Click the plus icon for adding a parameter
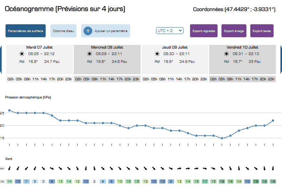The image size is (282, 191). pos(87,31)
